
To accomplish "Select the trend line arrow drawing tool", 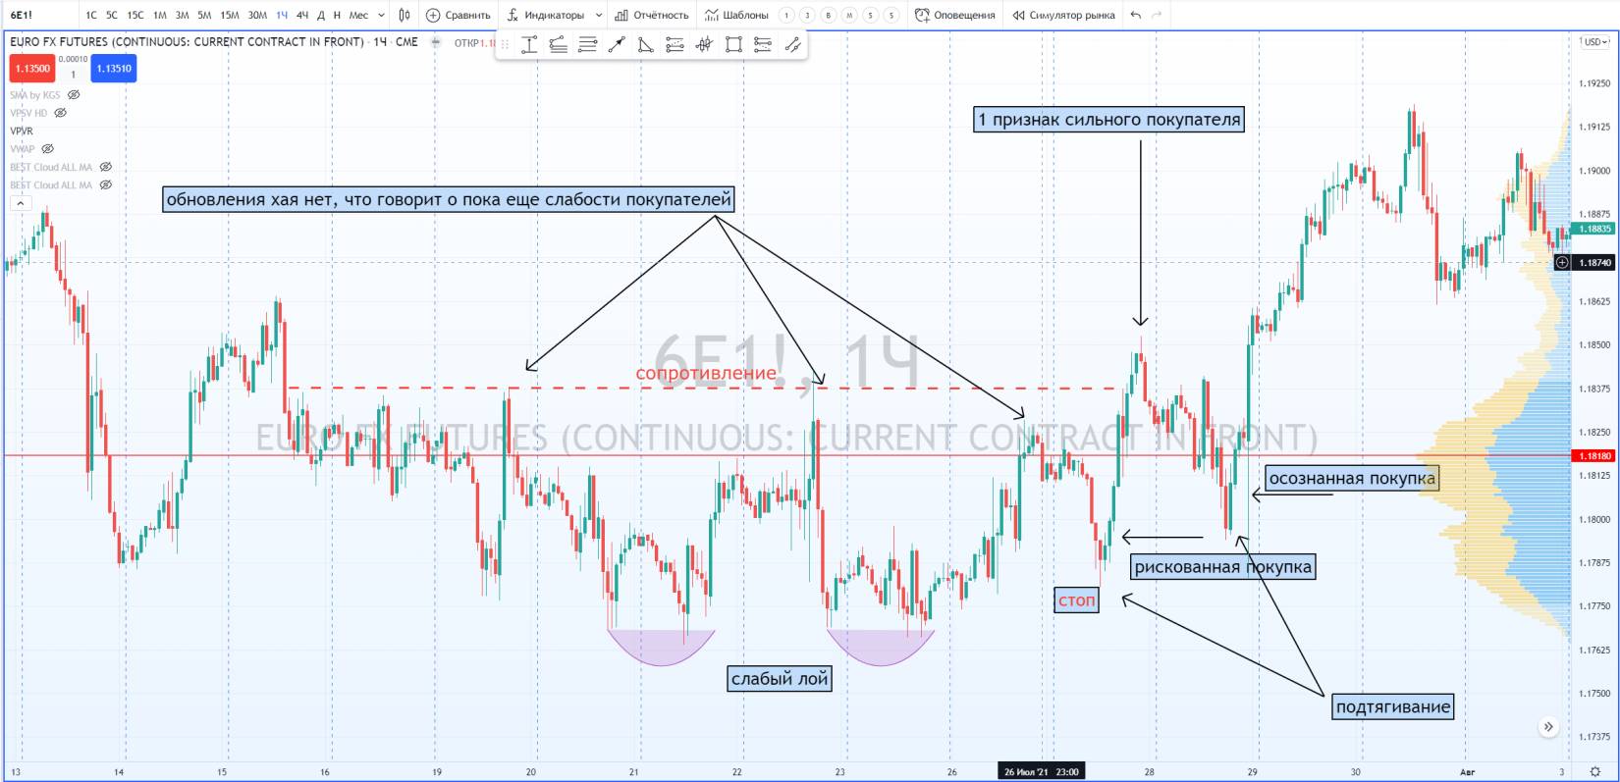I will point(617,44).
